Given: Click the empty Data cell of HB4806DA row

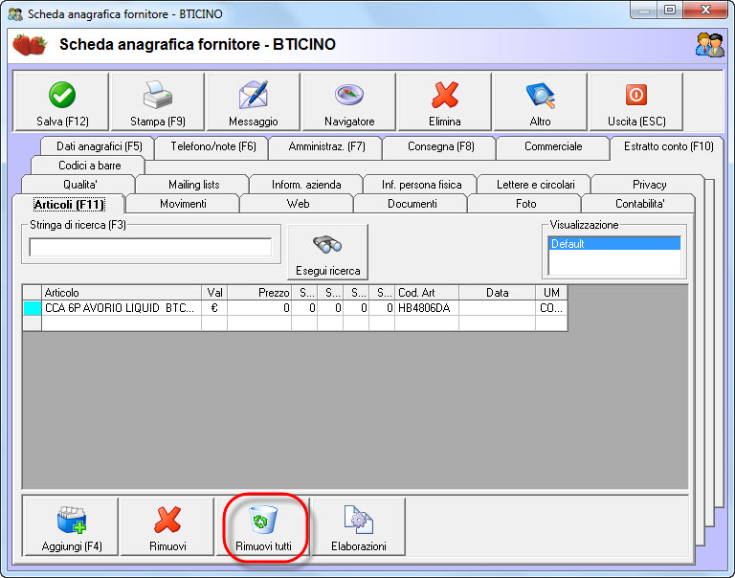Looking at the screenshot, I should click(x=497, y=308).
